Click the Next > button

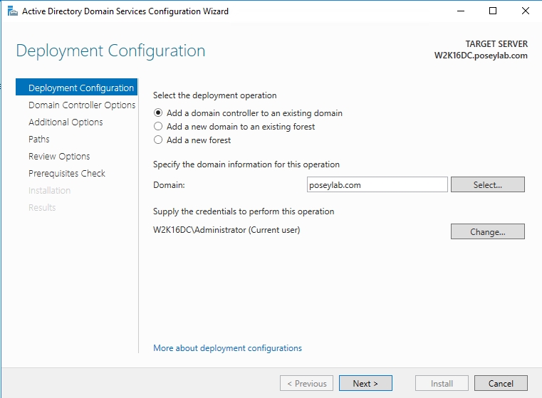(365, 383)
